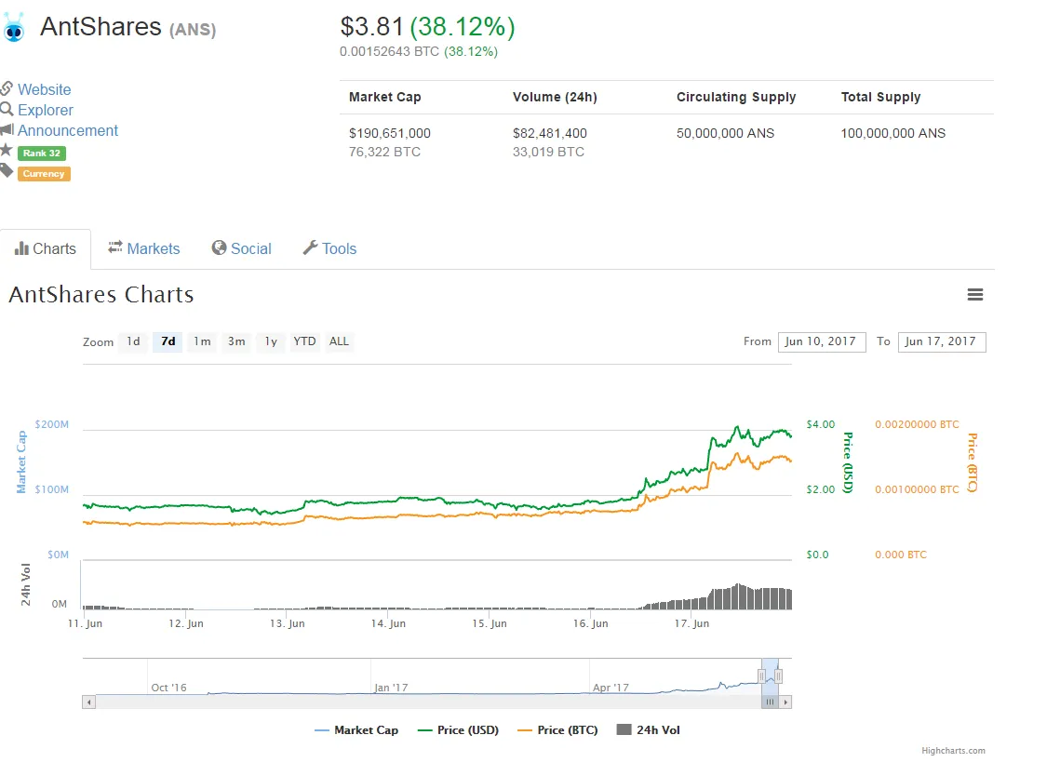Set chart zoom to ALL
Screen dimensions: 1060x762
[x=339, y=341]
